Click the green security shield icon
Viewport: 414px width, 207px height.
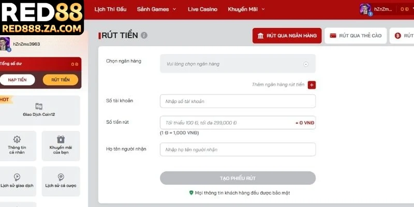coord(191,193)
